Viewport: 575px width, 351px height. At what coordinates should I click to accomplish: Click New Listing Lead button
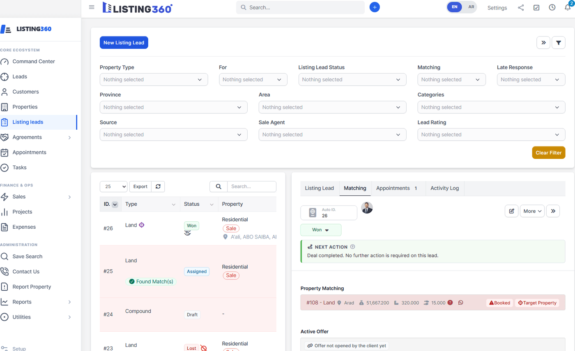[x=124, y=43]
